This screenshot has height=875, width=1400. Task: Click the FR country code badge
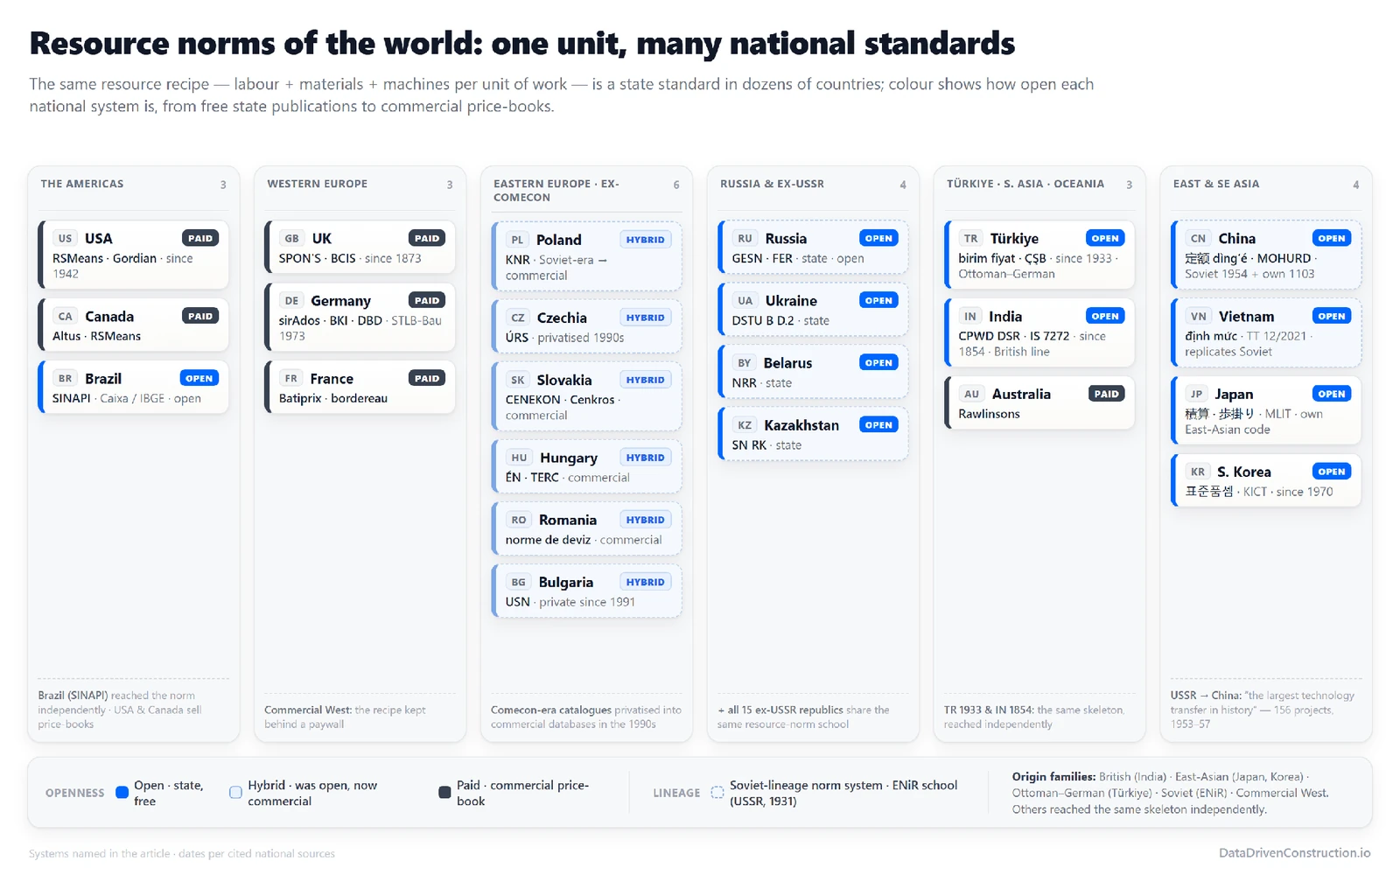(x=290, y=378)
